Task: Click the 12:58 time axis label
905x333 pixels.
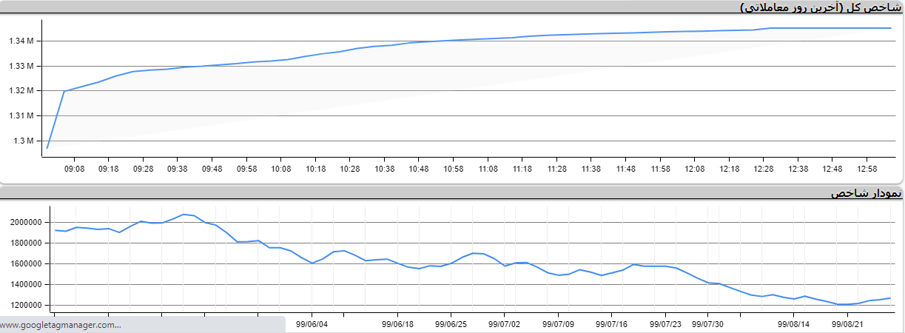Action: coord(867,169)
